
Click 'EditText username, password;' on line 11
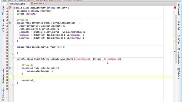point(34,11)
